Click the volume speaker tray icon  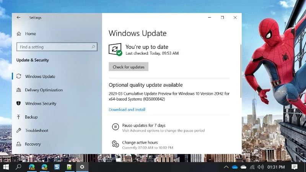260,167
